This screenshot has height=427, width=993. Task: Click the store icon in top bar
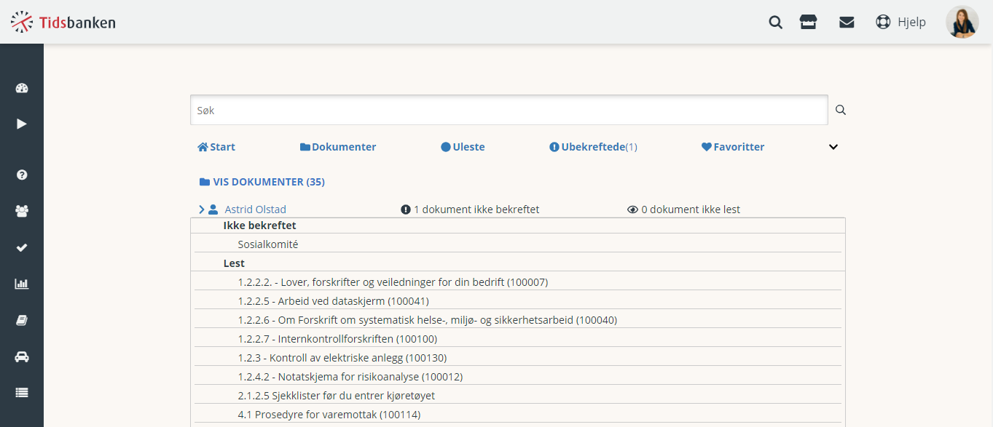808,22
